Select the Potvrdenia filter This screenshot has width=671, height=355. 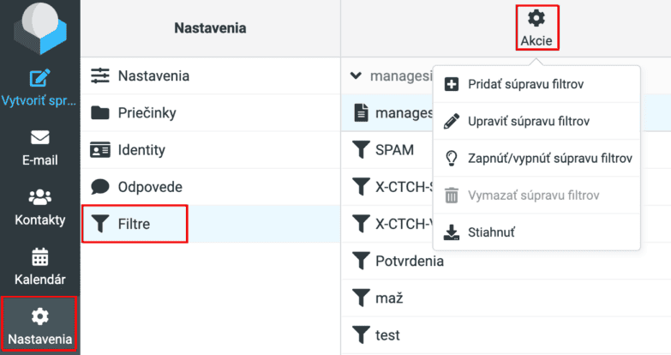click(x=506, y=261)
